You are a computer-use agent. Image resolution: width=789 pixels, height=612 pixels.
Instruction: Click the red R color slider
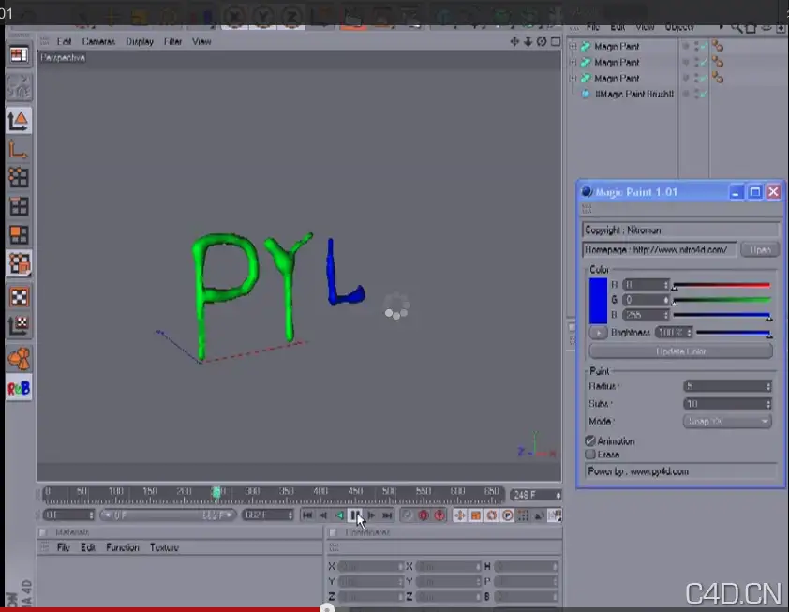(722, 285)
